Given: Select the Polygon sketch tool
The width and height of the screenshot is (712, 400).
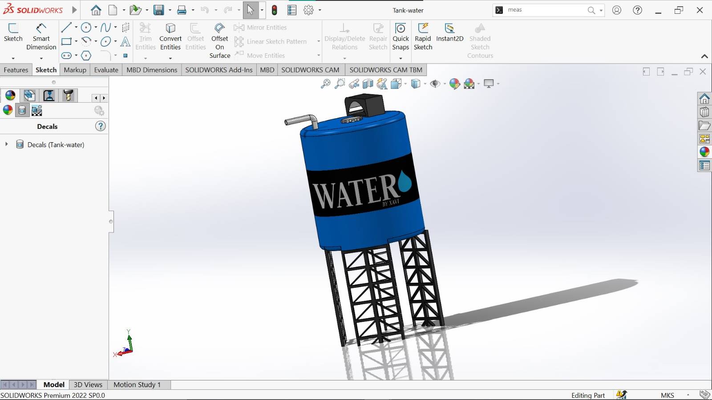Looking at the screenshot, I should coord(86,56).
